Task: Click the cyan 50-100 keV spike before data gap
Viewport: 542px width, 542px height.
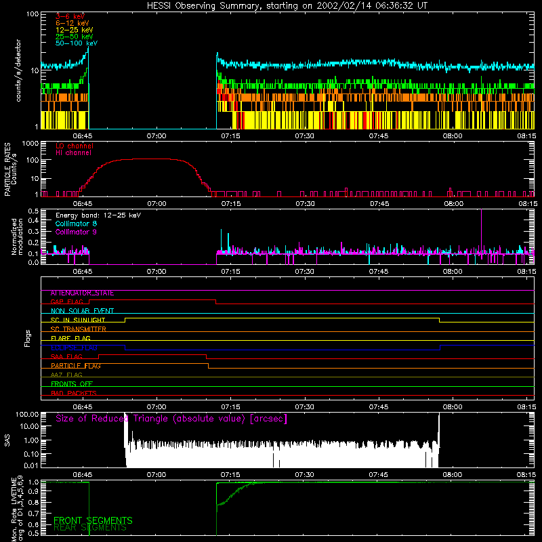Action: point(88,52)
